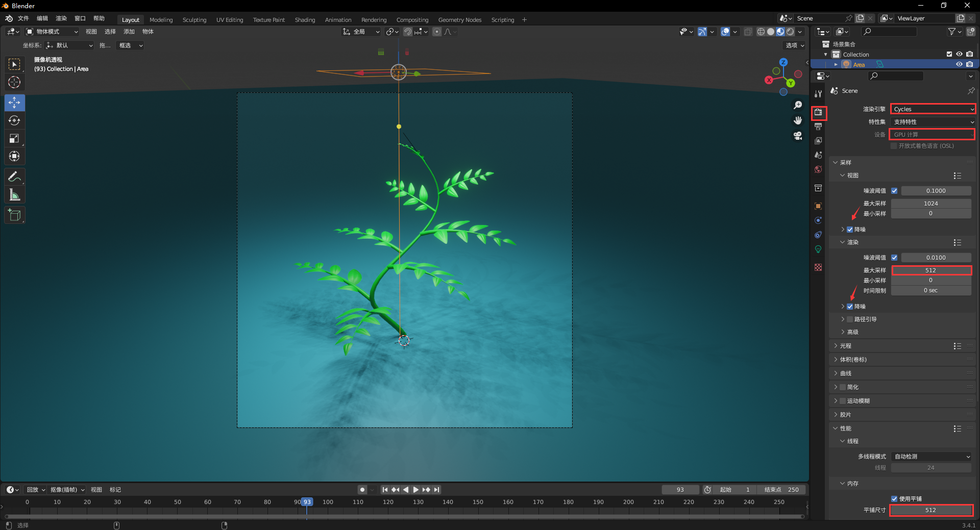980x530 pixels.
Task: Open the 帮助 menu
Action: [99, 18]
